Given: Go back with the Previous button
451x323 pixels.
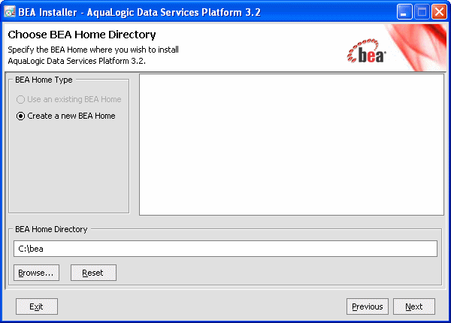Looking at the screenshot, I should click(x=368, y=306).
